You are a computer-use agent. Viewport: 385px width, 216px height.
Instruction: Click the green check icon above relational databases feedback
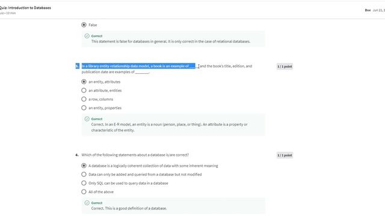coord(87,36)
